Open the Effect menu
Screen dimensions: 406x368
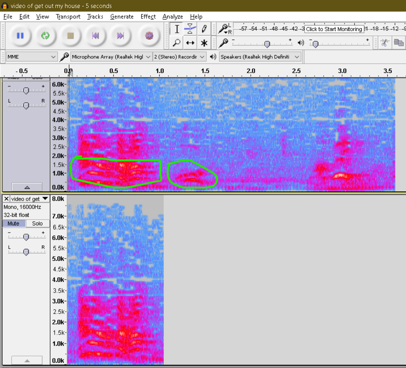(148, 16)
